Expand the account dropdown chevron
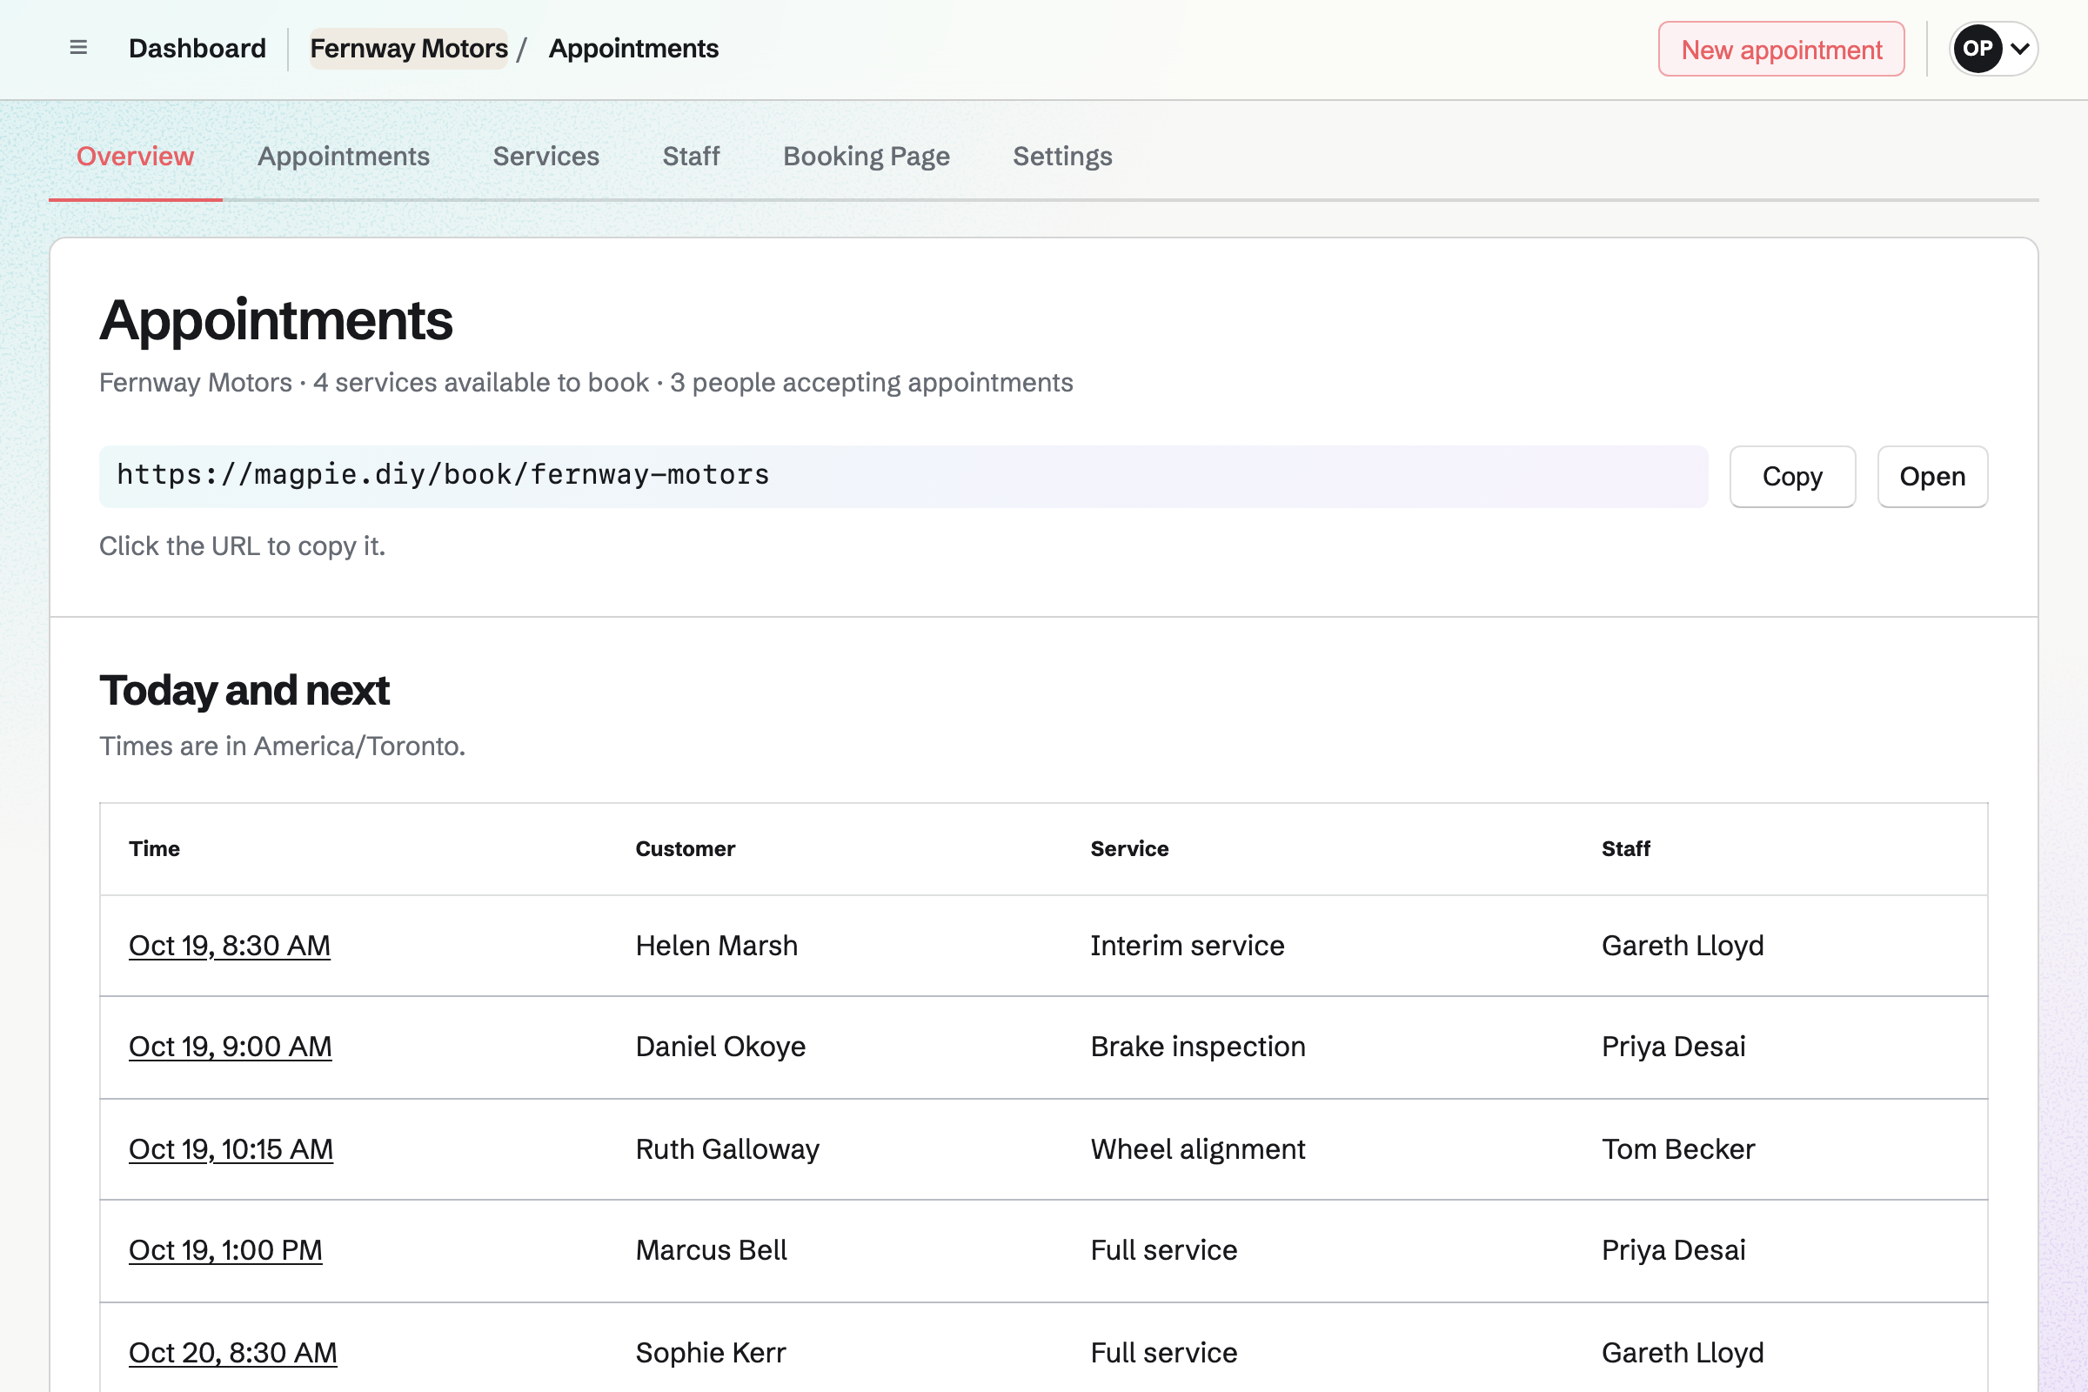The width and height of the screenshot is (2088, 1392). 2019,49
